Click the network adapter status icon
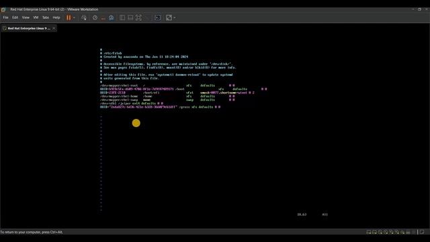This screenshot has width=430, height=242. point(391,232)
